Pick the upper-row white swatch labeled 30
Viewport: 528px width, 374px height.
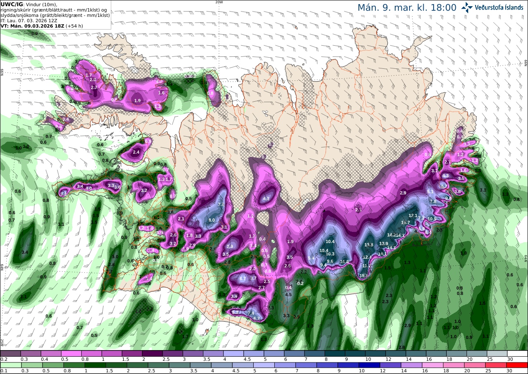[518, 353]
